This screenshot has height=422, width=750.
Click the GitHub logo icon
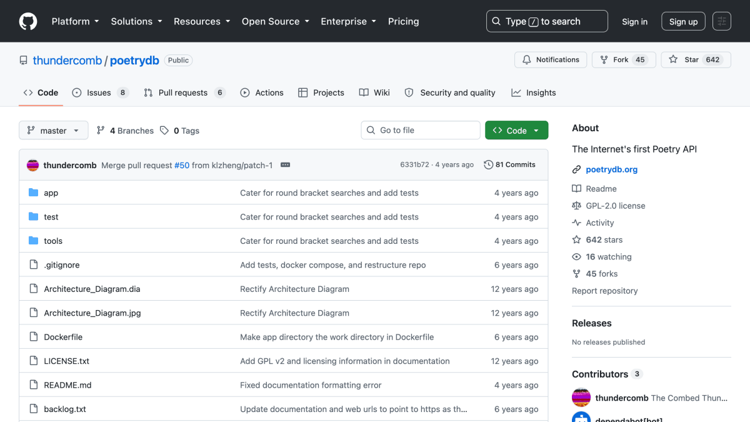tap(28, 21)
